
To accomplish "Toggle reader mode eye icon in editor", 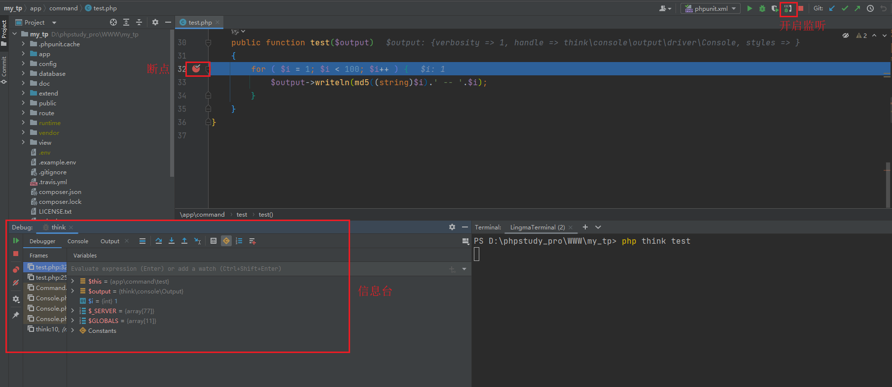I will click(x=846, y=35).
